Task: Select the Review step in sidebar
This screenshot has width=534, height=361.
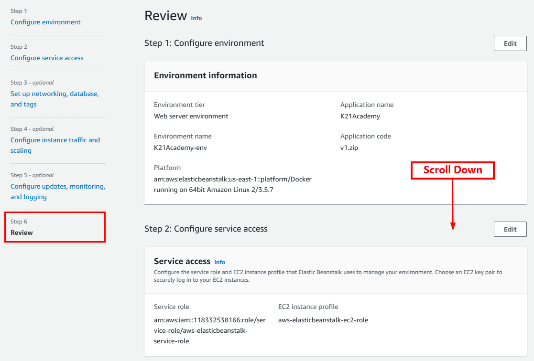Action: tap(22, 233)
